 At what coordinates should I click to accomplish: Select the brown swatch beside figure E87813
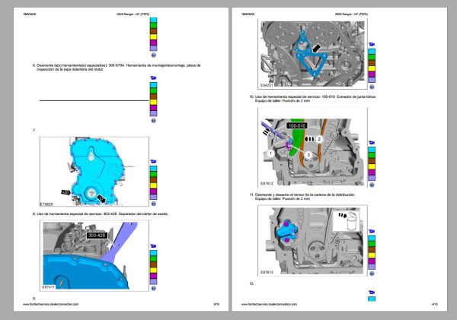tap(372, 249)
